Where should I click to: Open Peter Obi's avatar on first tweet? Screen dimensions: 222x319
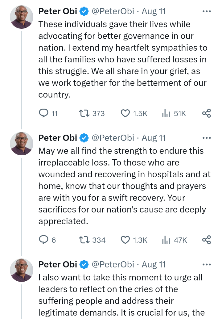click(x=21, y=17)
